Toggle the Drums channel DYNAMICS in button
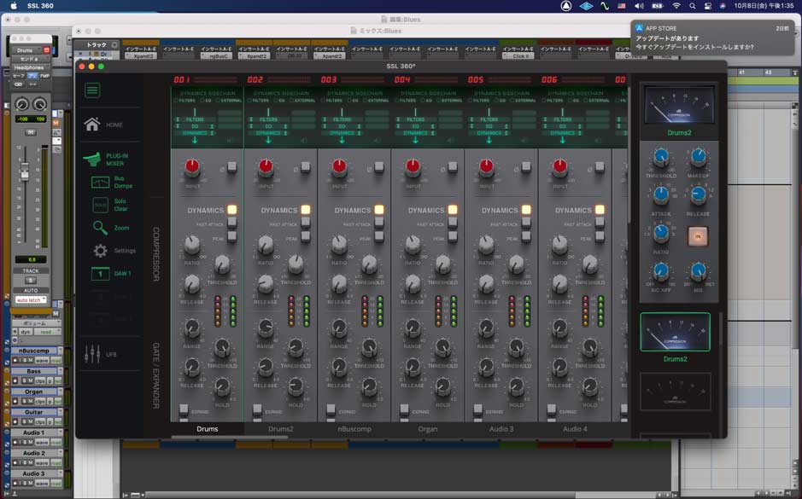 pyautogui.click(x=231, y=209)
